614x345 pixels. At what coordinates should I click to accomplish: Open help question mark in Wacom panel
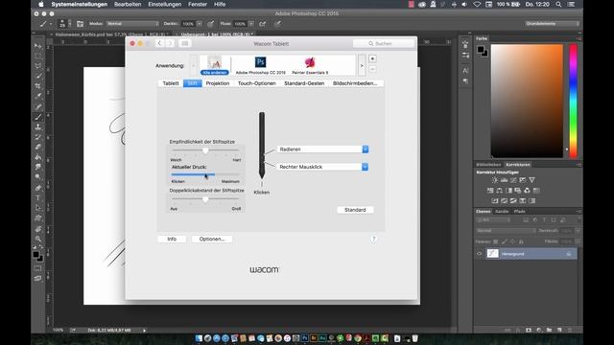pos(373,239)
